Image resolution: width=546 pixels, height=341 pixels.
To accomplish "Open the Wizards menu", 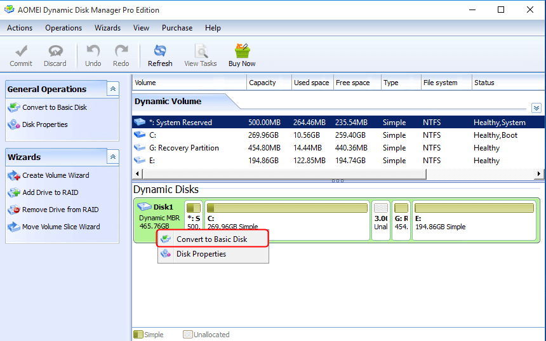I will coord(107,28).
